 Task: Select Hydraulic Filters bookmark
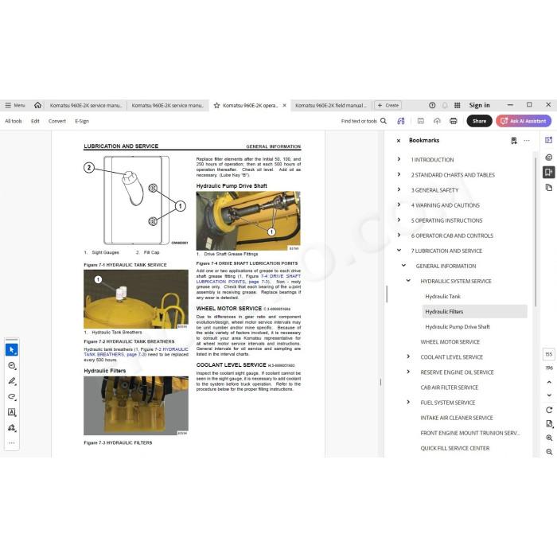pyautogui.click(x=474, y=312)
